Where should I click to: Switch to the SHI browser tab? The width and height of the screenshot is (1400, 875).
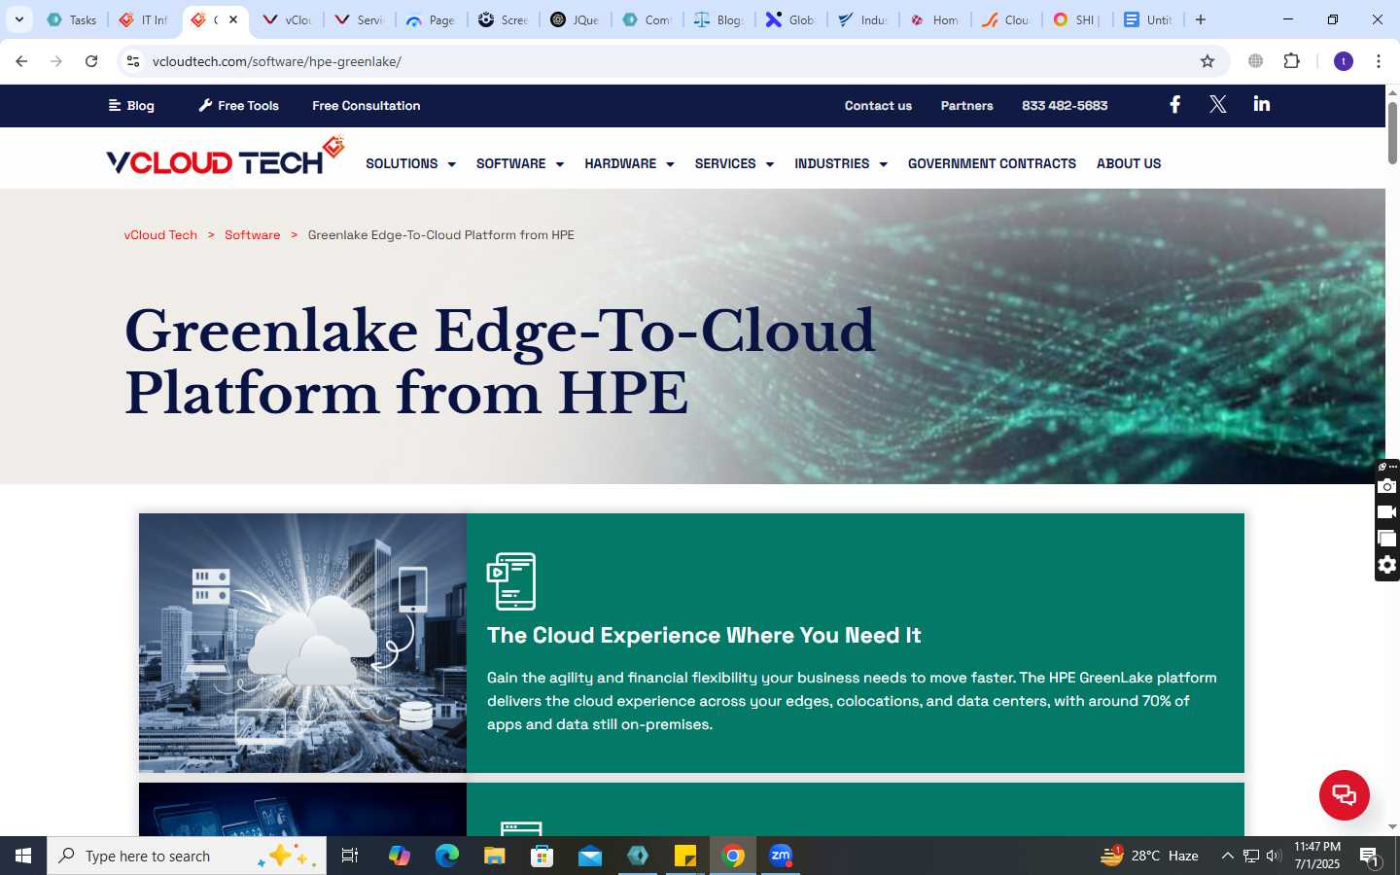[x=1075, y=19]
